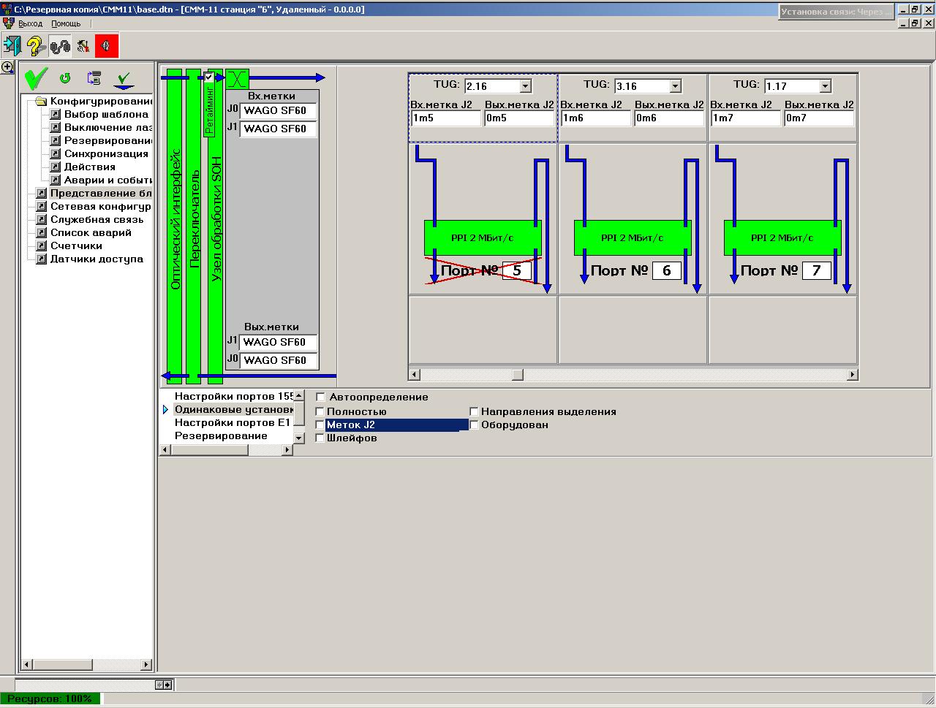
Task: Select Действия tree item
Action: 90,167
